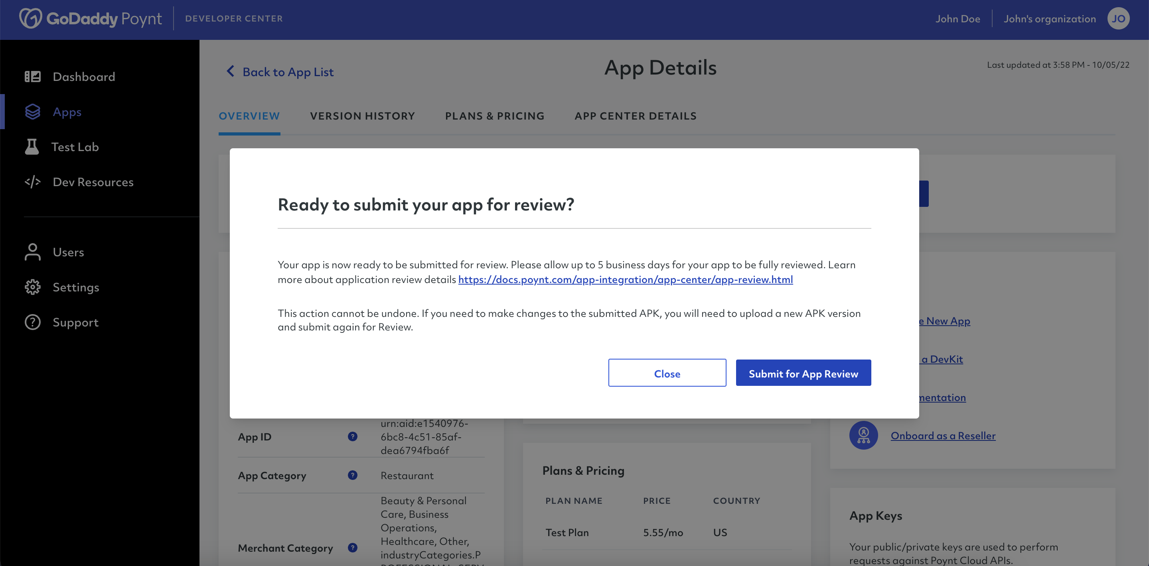
Task: View the App Center Details tab
Action: point(635,116)
